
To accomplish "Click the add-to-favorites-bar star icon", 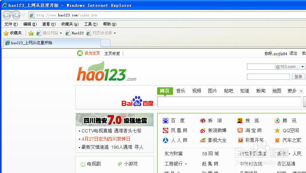I will pos(31,33).
